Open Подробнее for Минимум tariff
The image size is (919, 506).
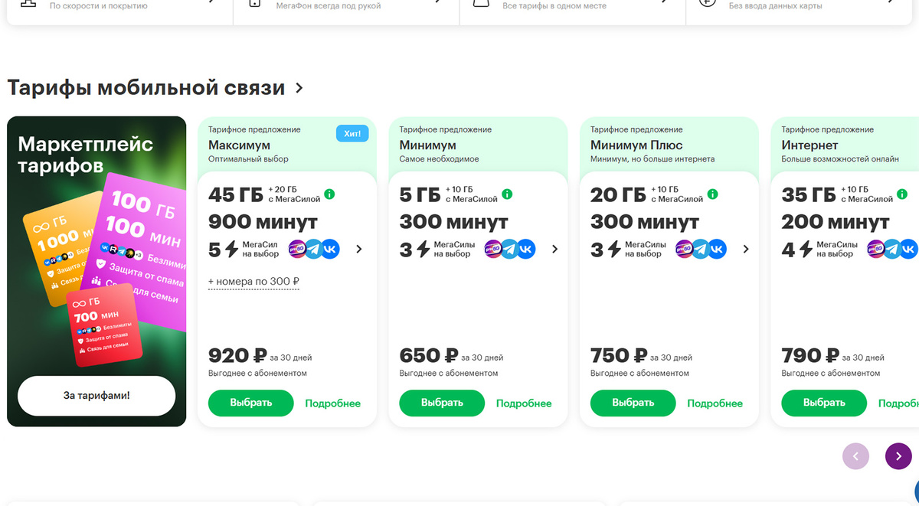pos(524,403)
